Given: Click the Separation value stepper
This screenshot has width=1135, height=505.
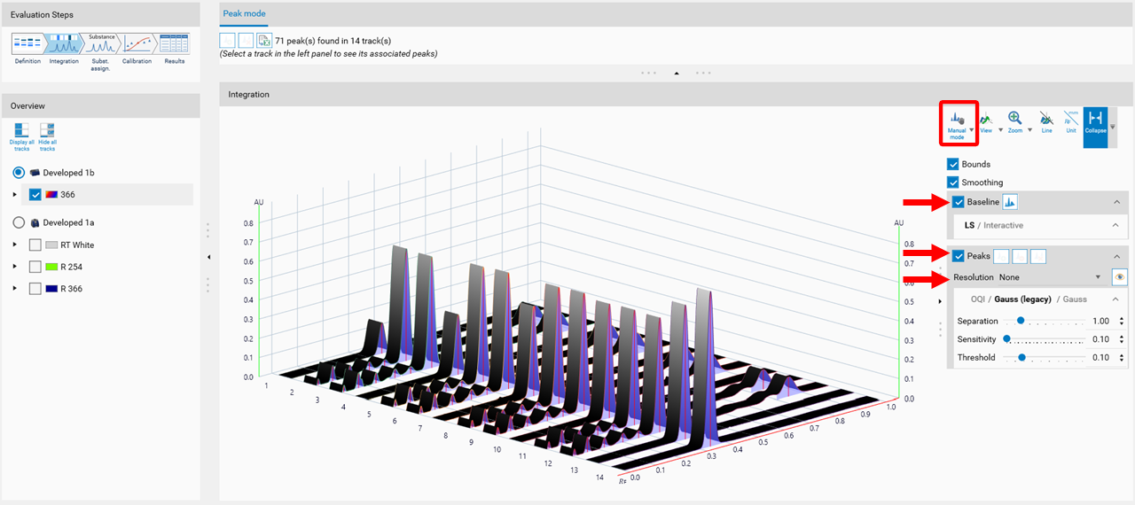Looking at the screenshot, I should click(x=1123, y=321).
